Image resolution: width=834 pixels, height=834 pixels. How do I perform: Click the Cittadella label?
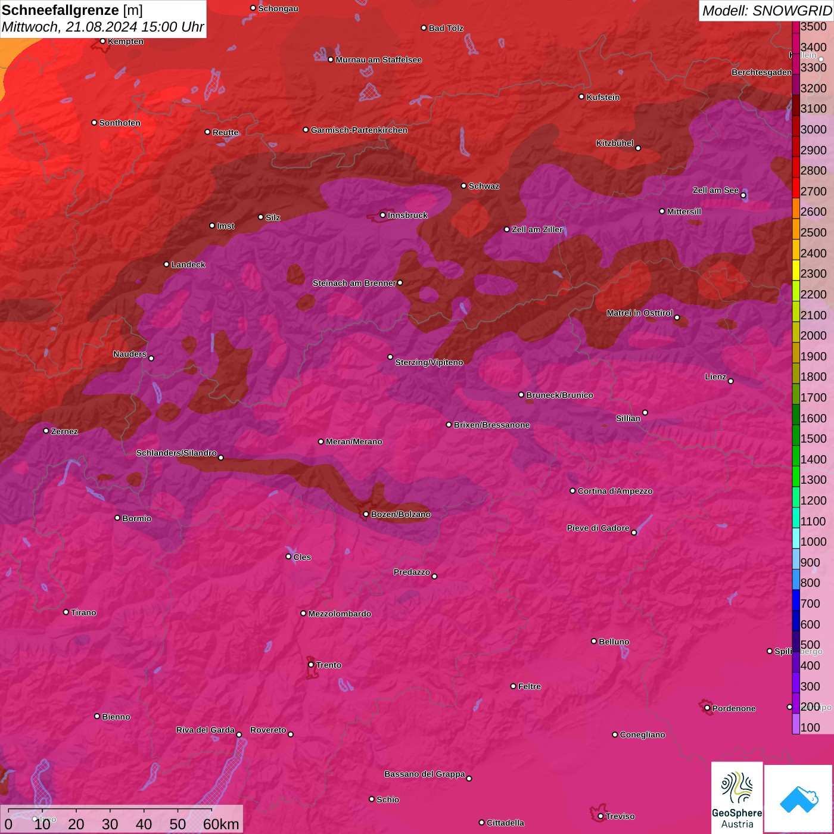coord(505,823)
